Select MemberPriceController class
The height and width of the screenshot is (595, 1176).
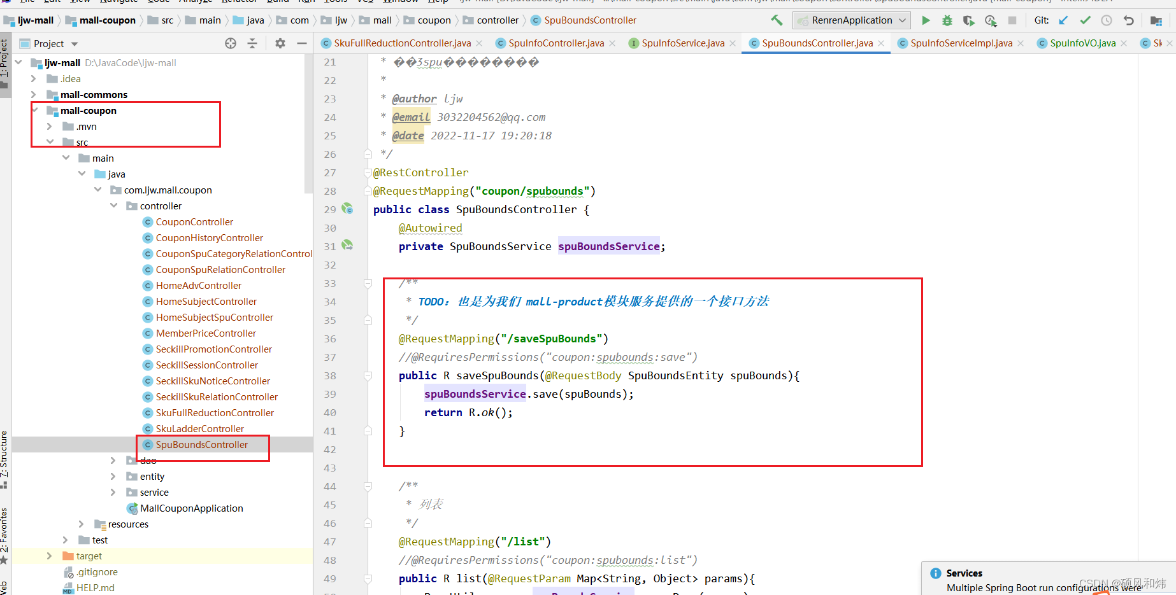206,333
